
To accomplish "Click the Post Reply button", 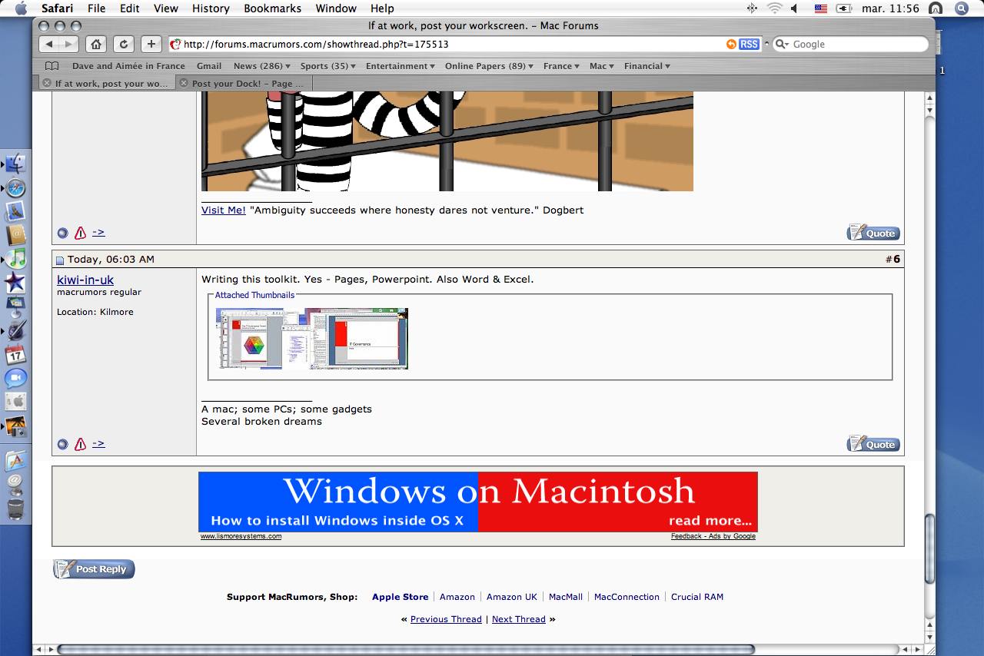I will [x=94, y=569].
